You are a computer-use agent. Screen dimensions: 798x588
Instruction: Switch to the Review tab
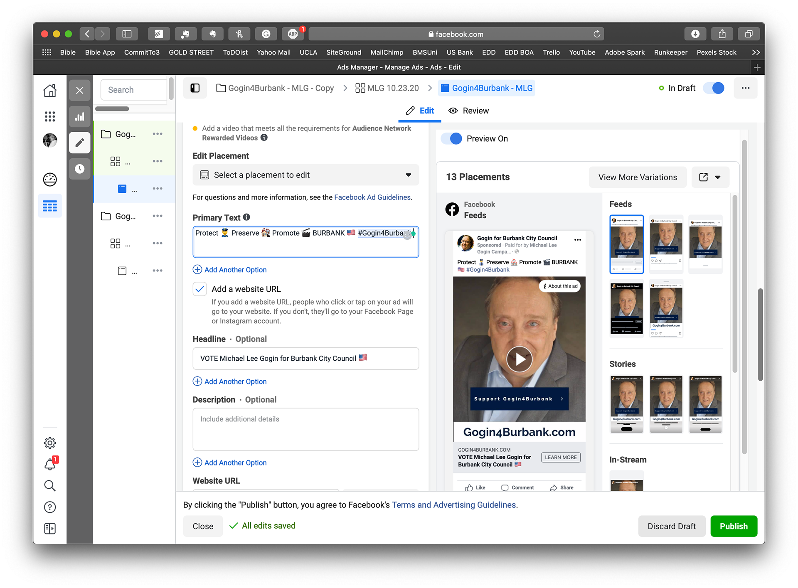pos(468,111)
